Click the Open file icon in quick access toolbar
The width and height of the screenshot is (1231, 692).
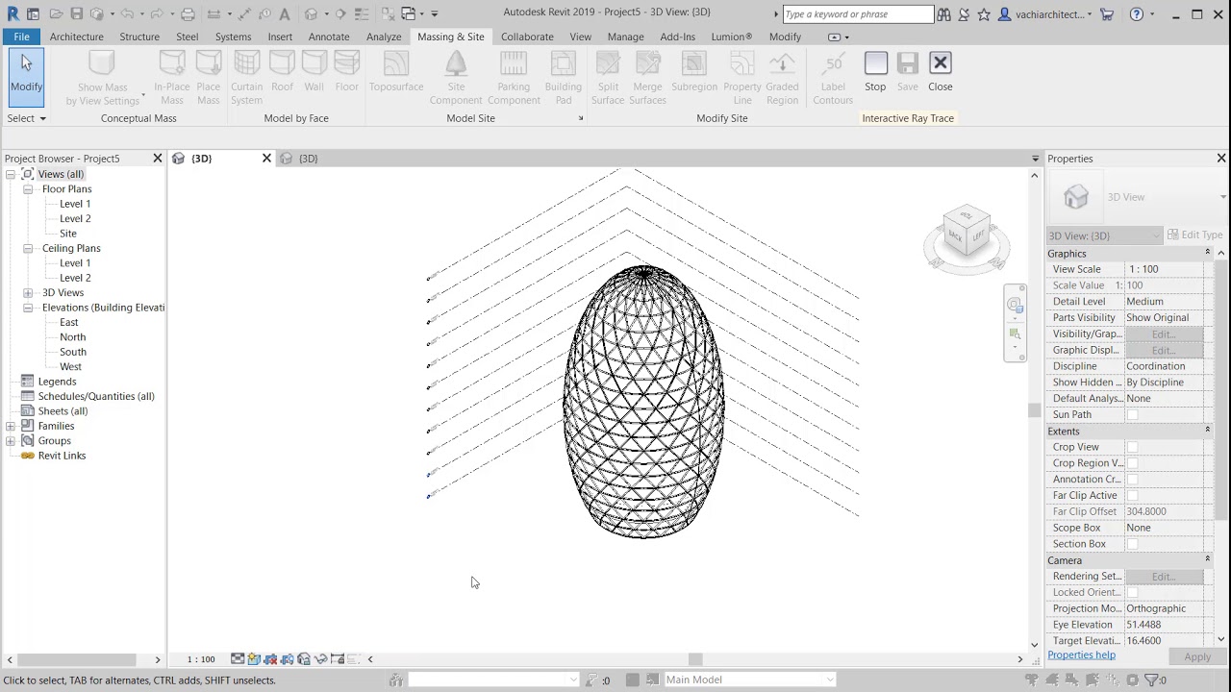[x=56, y=13]
